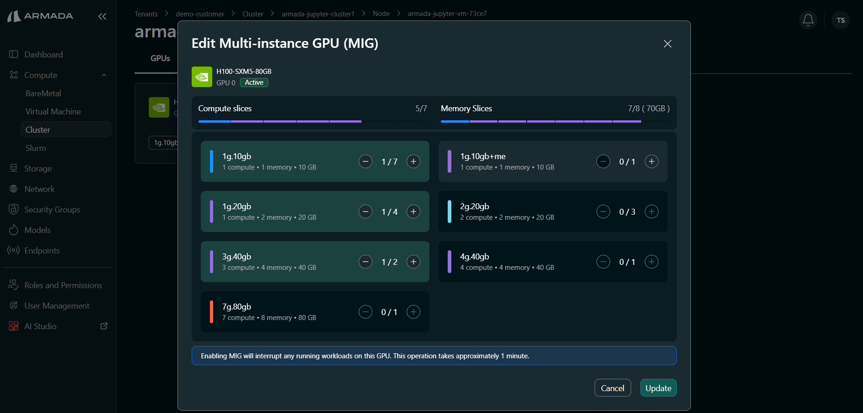Click the notifications bell icon
The image size is (863, 413).
[808, 20]
